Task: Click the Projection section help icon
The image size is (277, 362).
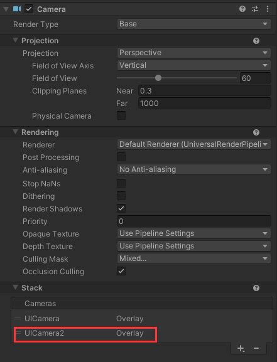Action: pos(256,41)
